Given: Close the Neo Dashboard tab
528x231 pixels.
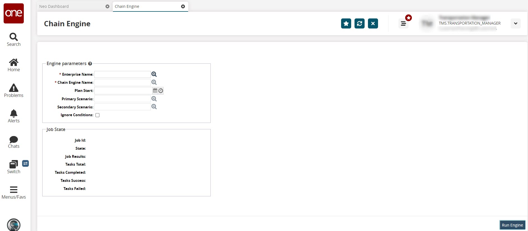Looking at the screenshot, I should tap(107, 6).
